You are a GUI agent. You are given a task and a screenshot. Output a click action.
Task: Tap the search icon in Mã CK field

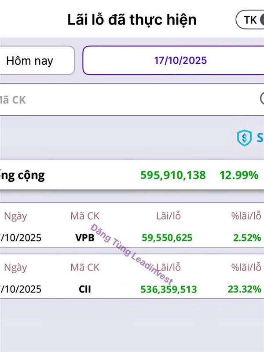pyautogui.click(x=261, y=99)
